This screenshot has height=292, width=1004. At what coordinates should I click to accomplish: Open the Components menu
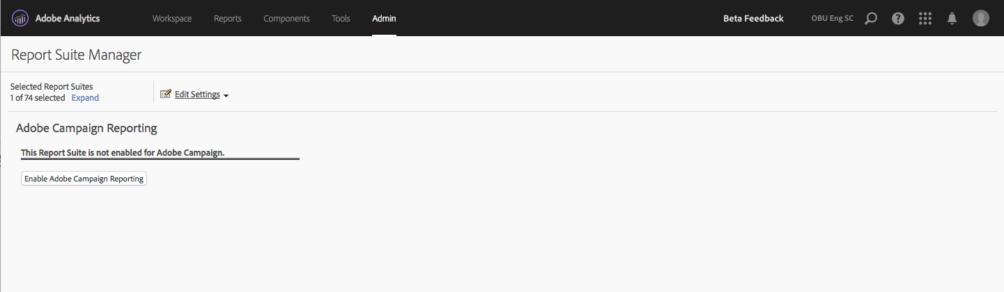click(x=286, y=19)
